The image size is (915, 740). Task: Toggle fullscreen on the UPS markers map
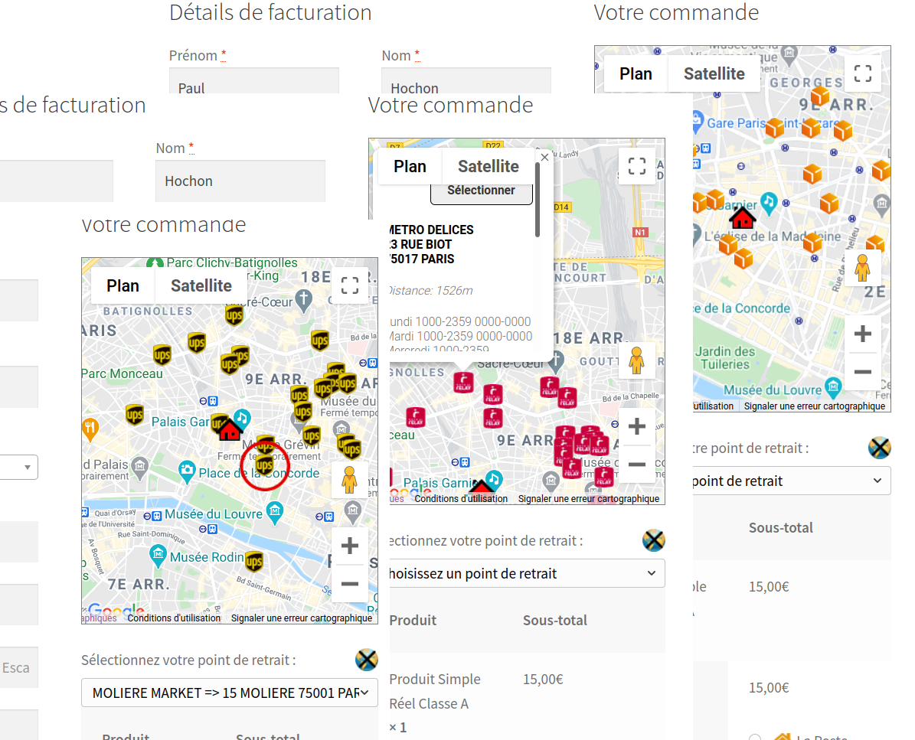[350, 285]
